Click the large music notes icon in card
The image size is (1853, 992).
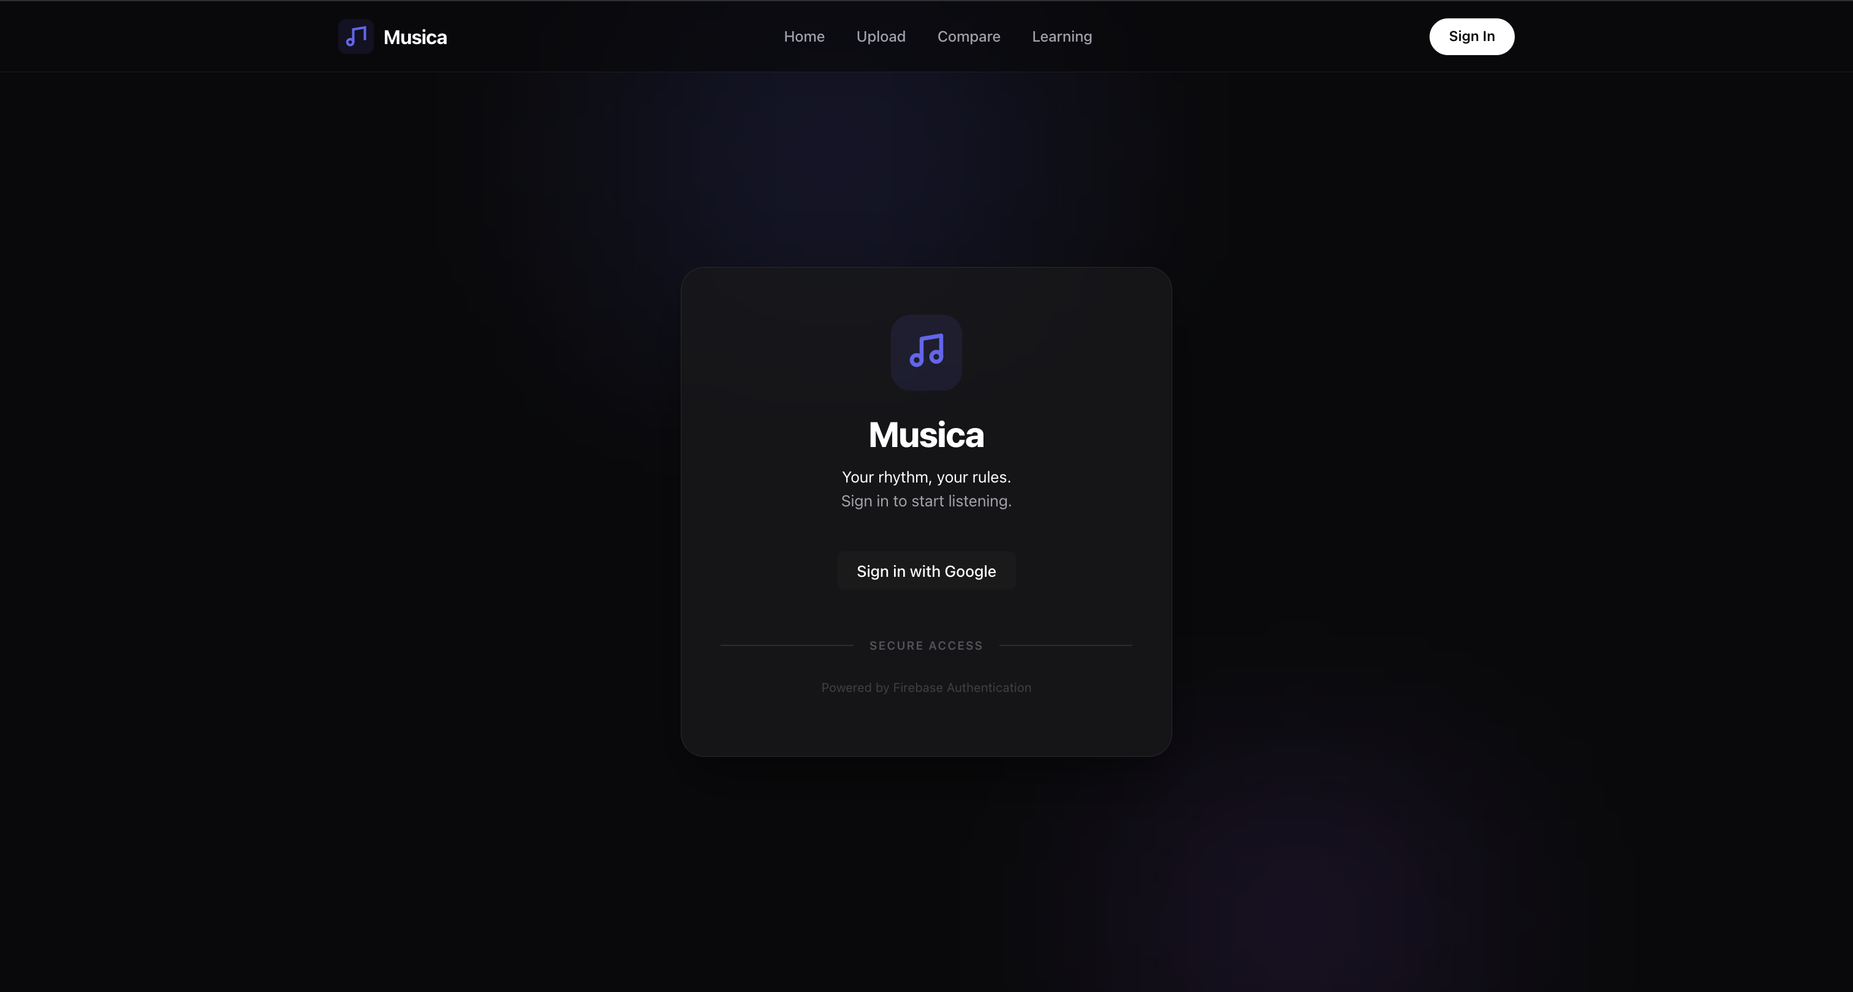tap(926, 352)
